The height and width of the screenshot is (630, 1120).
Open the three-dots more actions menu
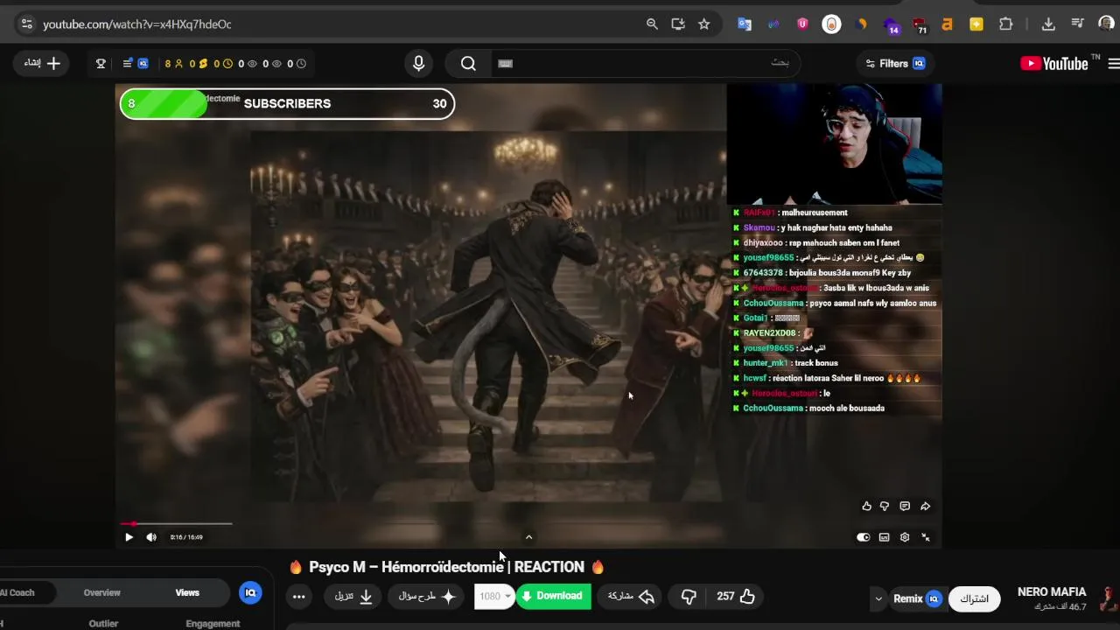[299, 597]
